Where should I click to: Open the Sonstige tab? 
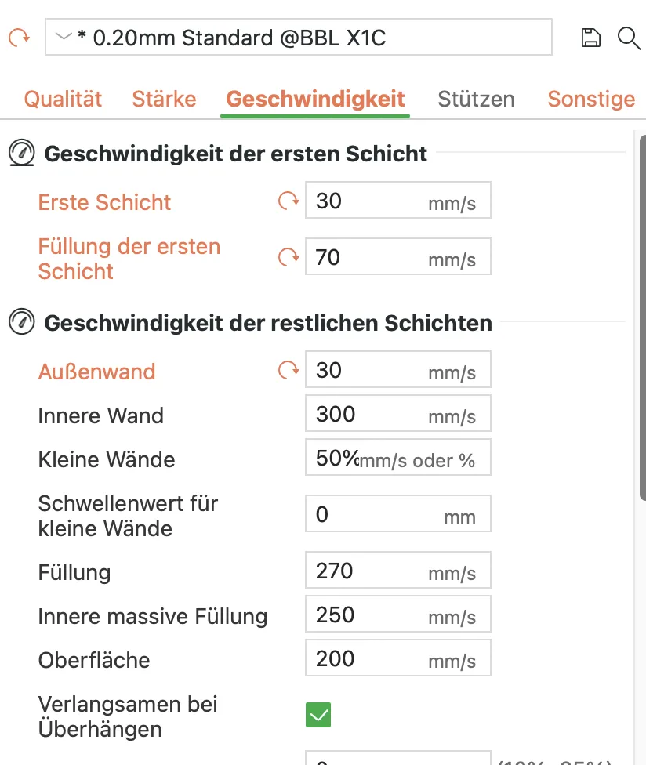(591, 99)
